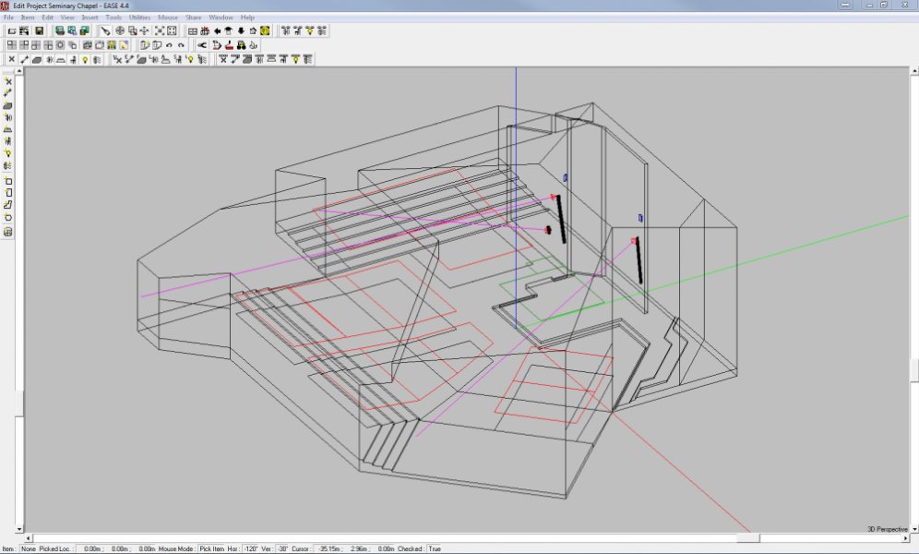Click the horizontal scrollbar thumb at the bottom
Image resolution: width=919 pixels, height=554 pixels.
point(748,538)
